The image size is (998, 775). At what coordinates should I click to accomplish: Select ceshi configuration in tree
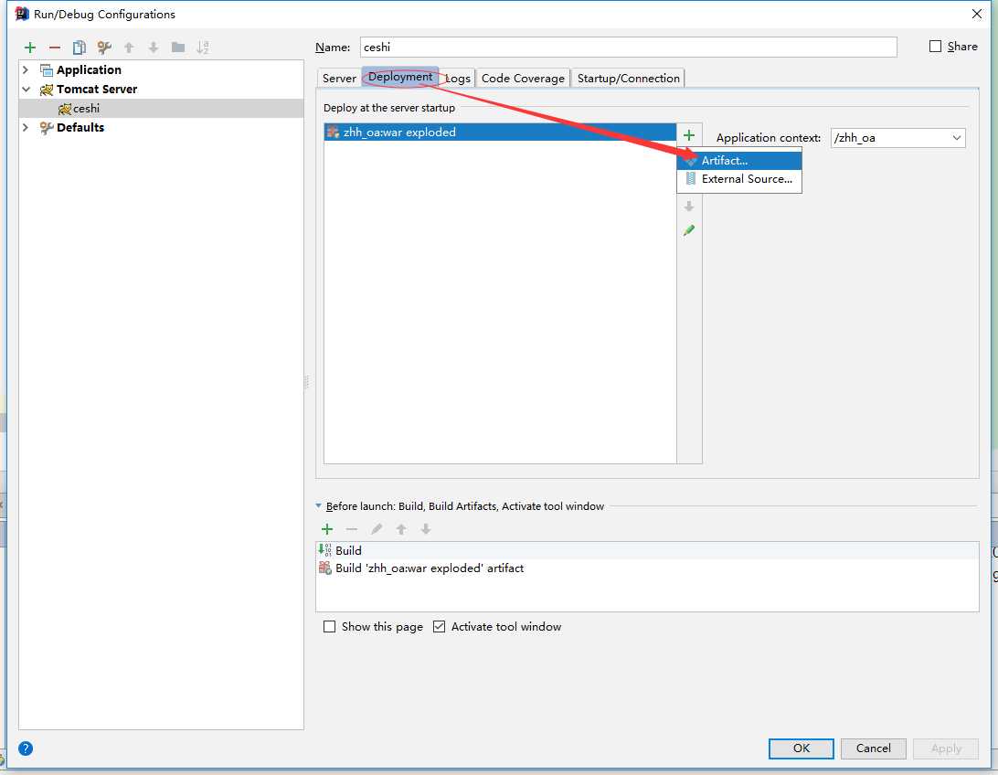tap(161, 108)
